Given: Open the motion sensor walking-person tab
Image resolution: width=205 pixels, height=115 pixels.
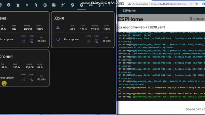Looking at the screenshot, I should point(63,5).
